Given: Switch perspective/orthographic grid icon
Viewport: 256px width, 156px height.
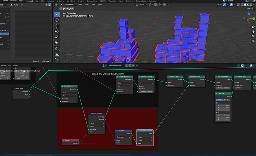Looking at the screenshot, I should point(253,41).
